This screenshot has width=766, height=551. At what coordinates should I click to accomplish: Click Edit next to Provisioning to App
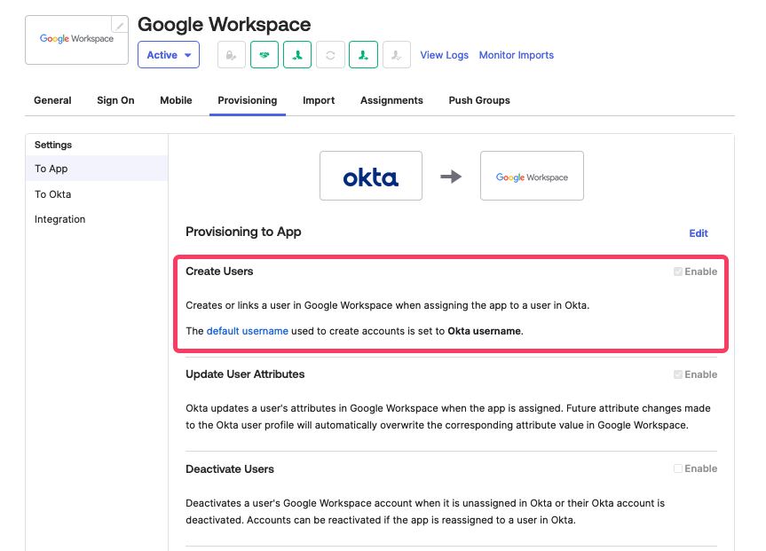click(699, 233)
